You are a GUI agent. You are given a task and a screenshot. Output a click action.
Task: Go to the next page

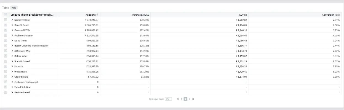click(x=189, y=99)
